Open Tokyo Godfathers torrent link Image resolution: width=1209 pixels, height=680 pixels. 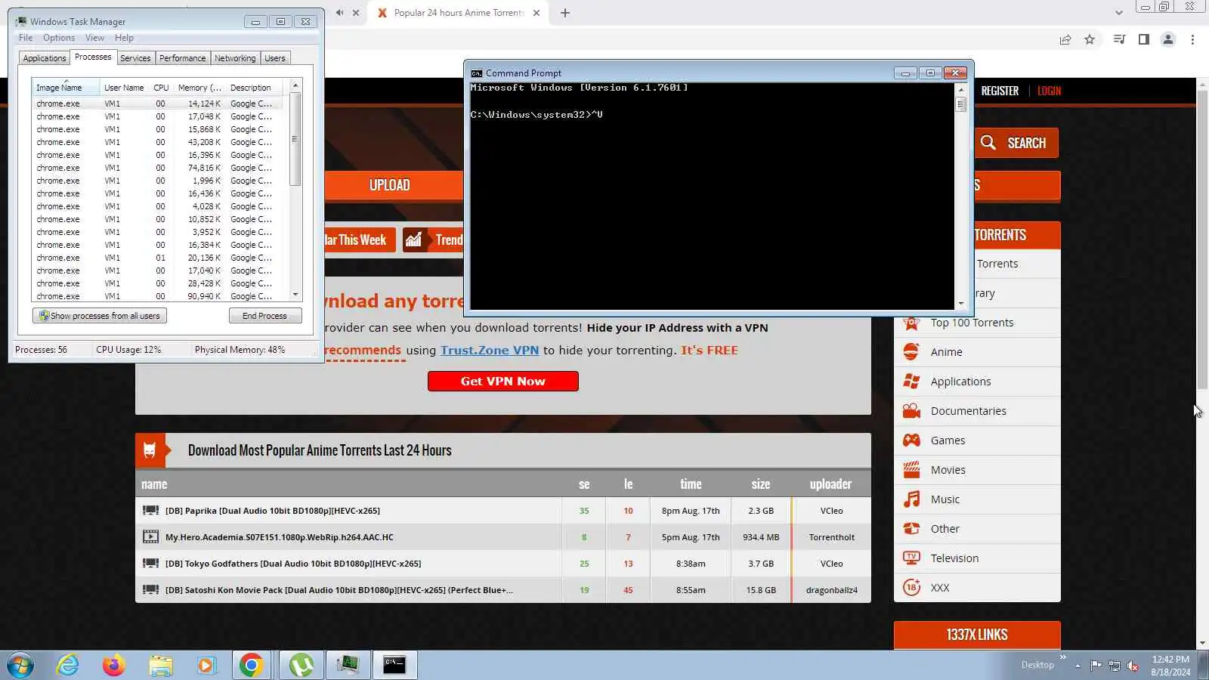pyautogui.click(x=292, y=564)
